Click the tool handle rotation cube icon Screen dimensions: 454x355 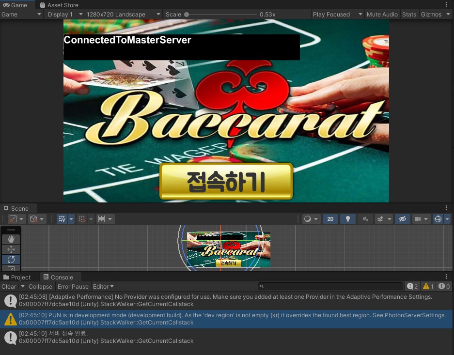coord(33,219)
